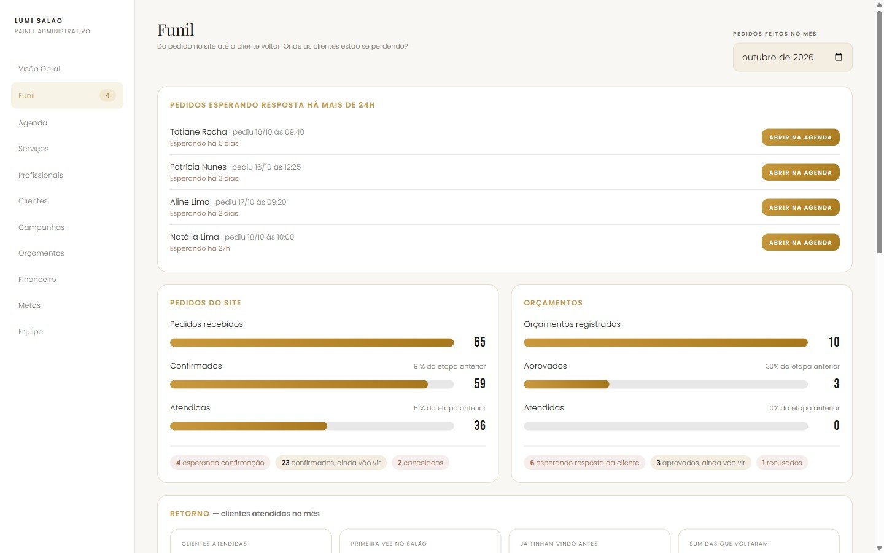Image resolution: width=884 pixels, height=553 pixels.
Task: Click the page vertical scrollbar
Action: coord(879,132)
